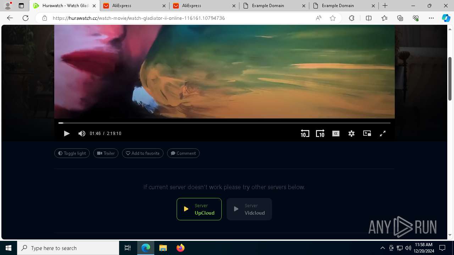The height and width of the screenshot is (255, 454).
Task: Open taskbar clock and date
Action: (x=424, y=248)
